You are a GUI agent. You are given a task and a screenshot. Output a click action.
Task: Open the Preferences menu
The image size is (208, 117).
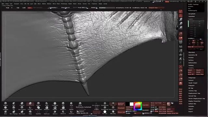coord(64,4)
